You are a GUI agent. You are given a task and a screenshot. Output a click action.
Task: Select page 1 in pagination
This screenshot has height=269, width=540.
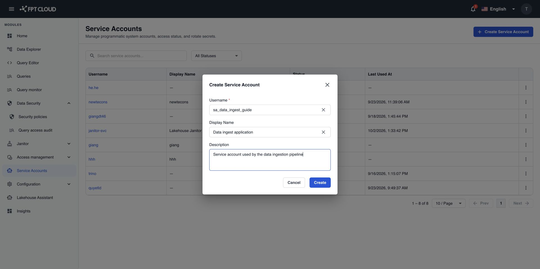click(501, 203)
